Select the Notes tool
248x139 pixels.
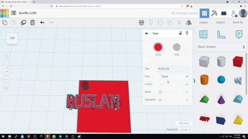(x=239, y=34)
